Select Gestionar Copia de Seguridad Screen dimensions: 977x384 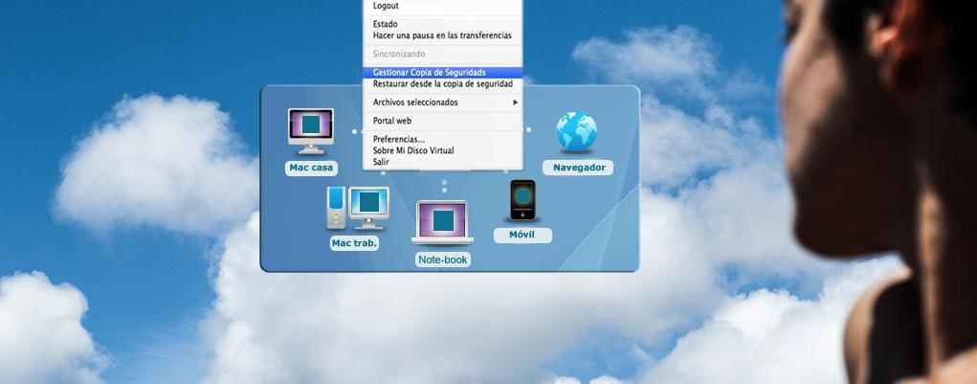point(429,72)
